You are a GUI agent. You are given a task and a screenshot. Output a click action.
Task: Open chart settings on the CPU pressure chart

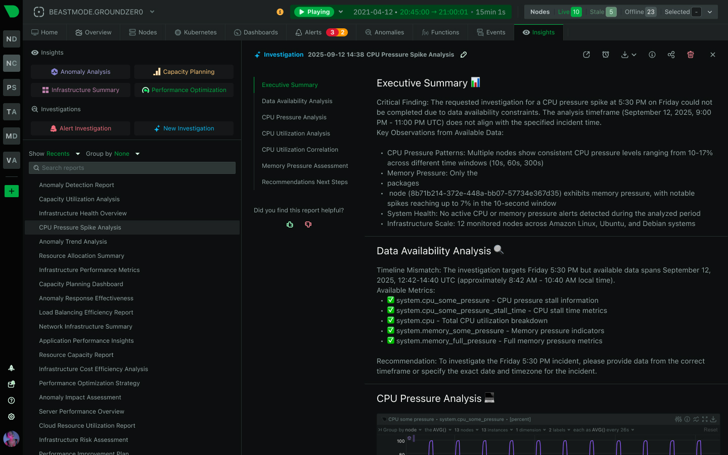coord(678,419)
